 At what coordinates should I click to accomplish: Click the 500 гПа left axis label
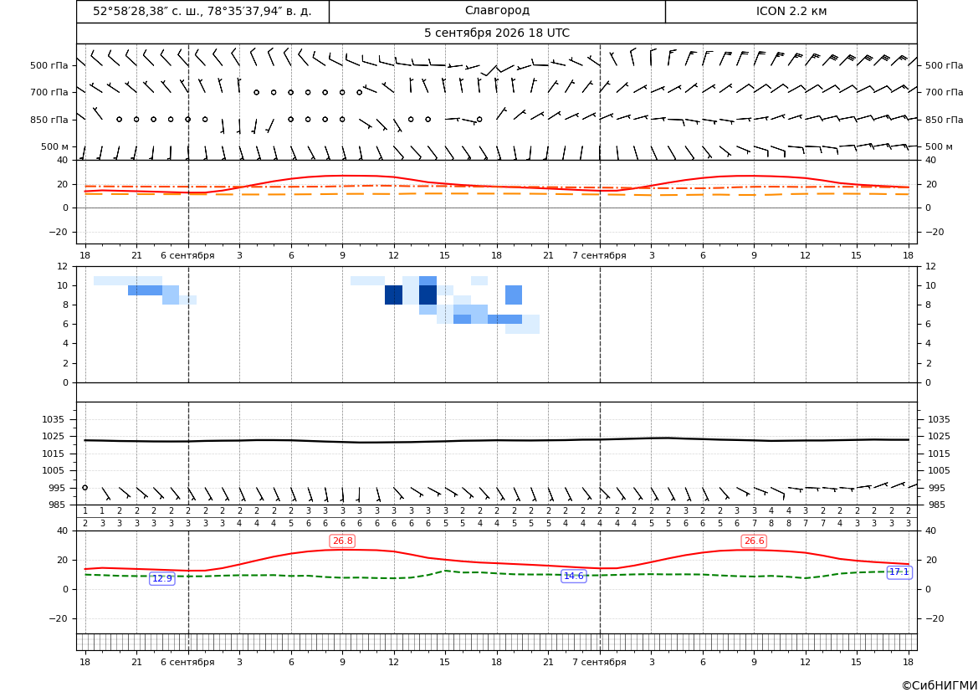point(49,65)
